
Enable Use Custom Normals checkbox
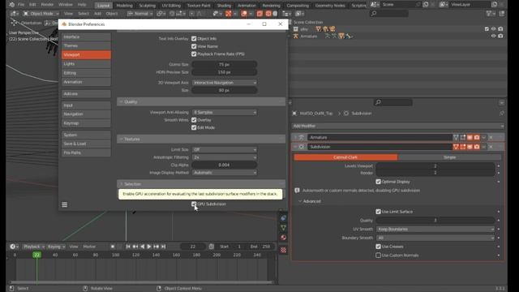coord(379,255)
